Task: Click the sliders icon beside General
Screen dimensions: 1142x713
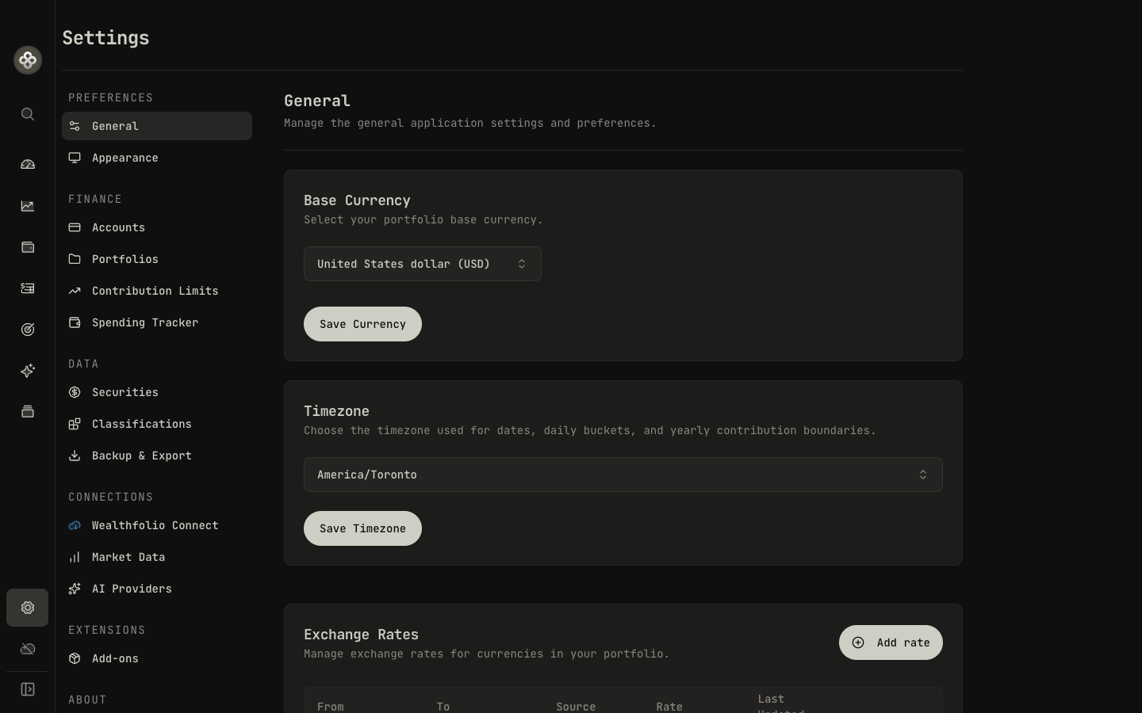Action: (75, 126)
